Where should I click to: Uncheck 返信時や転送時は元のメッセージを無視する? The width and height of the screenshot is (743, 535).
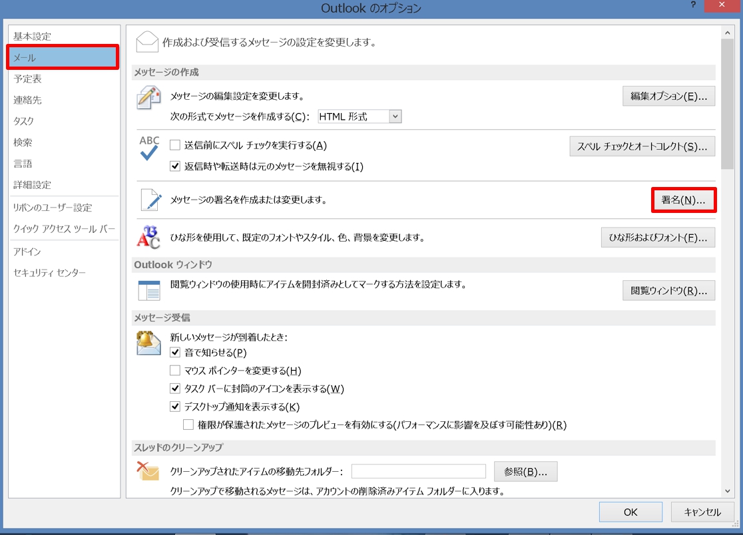point(175,166)
